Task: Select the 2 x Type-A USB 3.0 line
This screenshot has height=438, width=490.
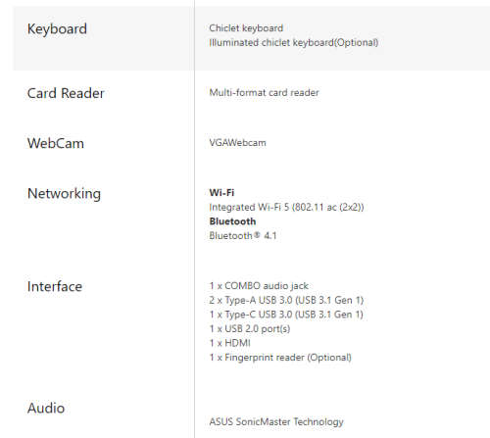Action: click(286, 300)
